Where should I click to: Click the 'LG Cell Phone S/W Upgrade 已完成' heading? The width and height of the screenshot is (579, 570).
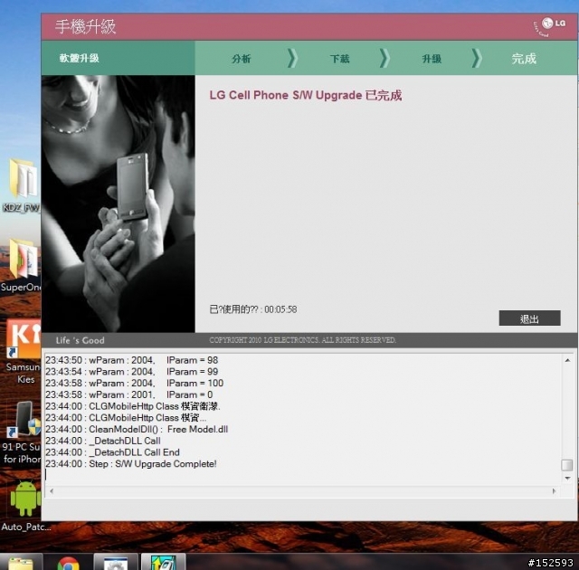(x=306, y=95)
